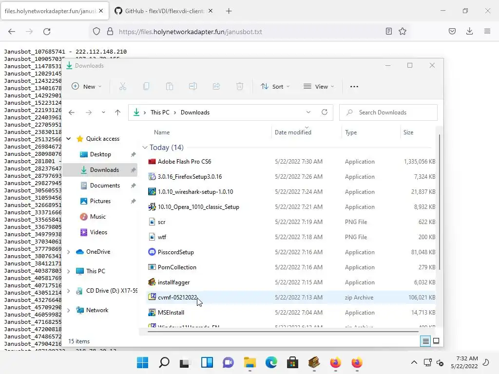The height and width of the screenshot is (374, 499).
Task: Expand the This PC tree node
Action: (68, 271)
